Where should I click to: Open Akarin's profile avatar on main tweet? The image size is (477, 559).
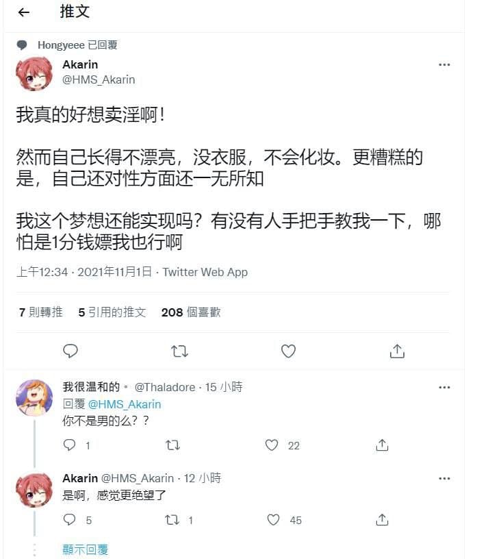pos(34,73)
